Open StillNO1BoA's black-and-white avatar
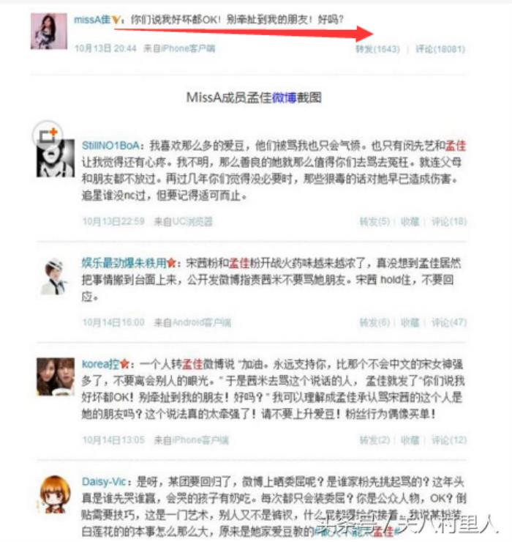The image size is (512, 542). 56,158
